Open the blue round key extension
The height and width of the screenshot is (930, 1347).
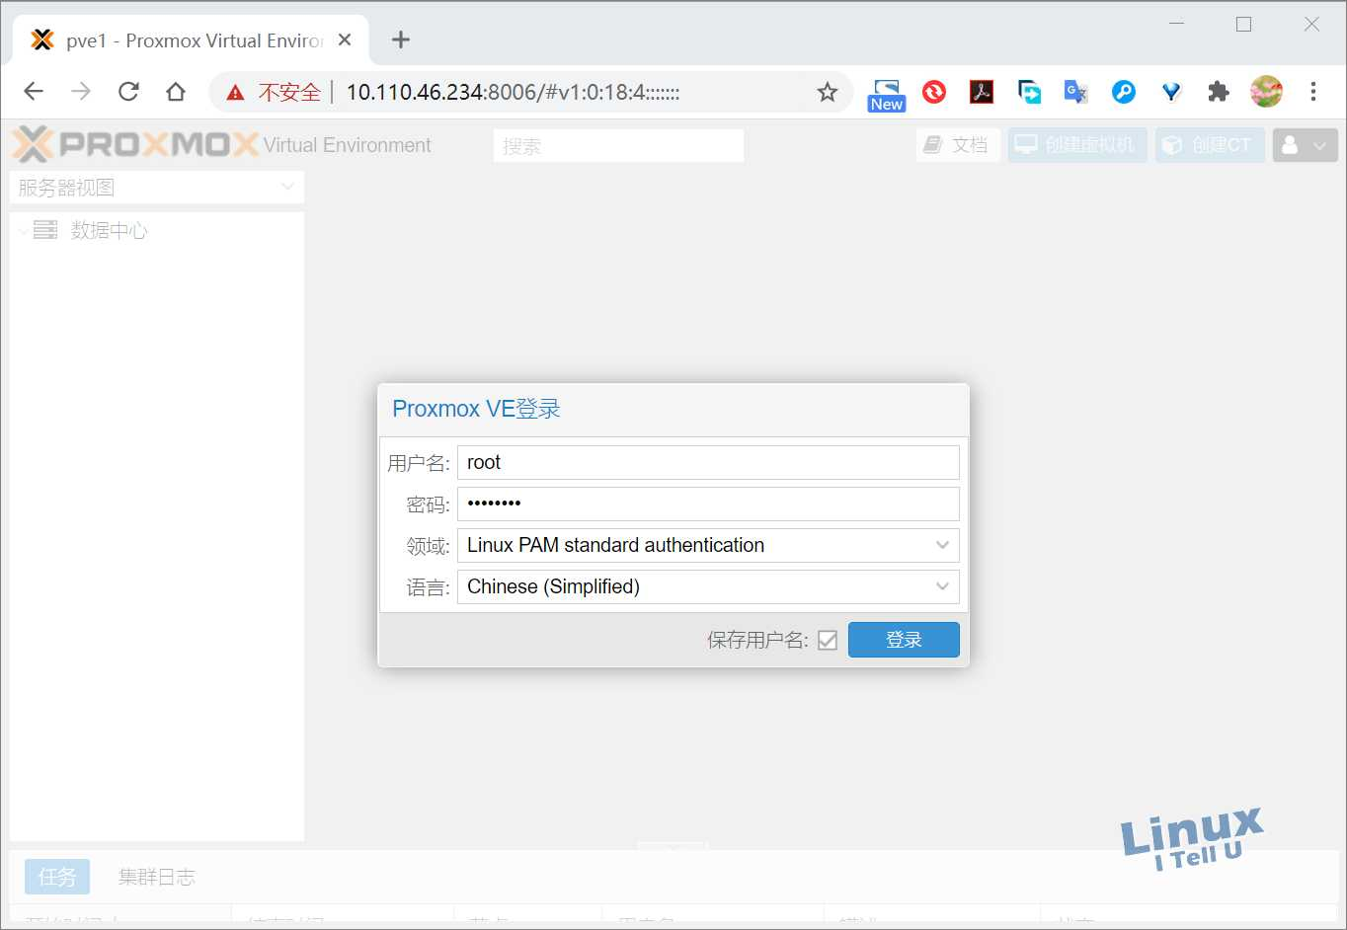1124,92
